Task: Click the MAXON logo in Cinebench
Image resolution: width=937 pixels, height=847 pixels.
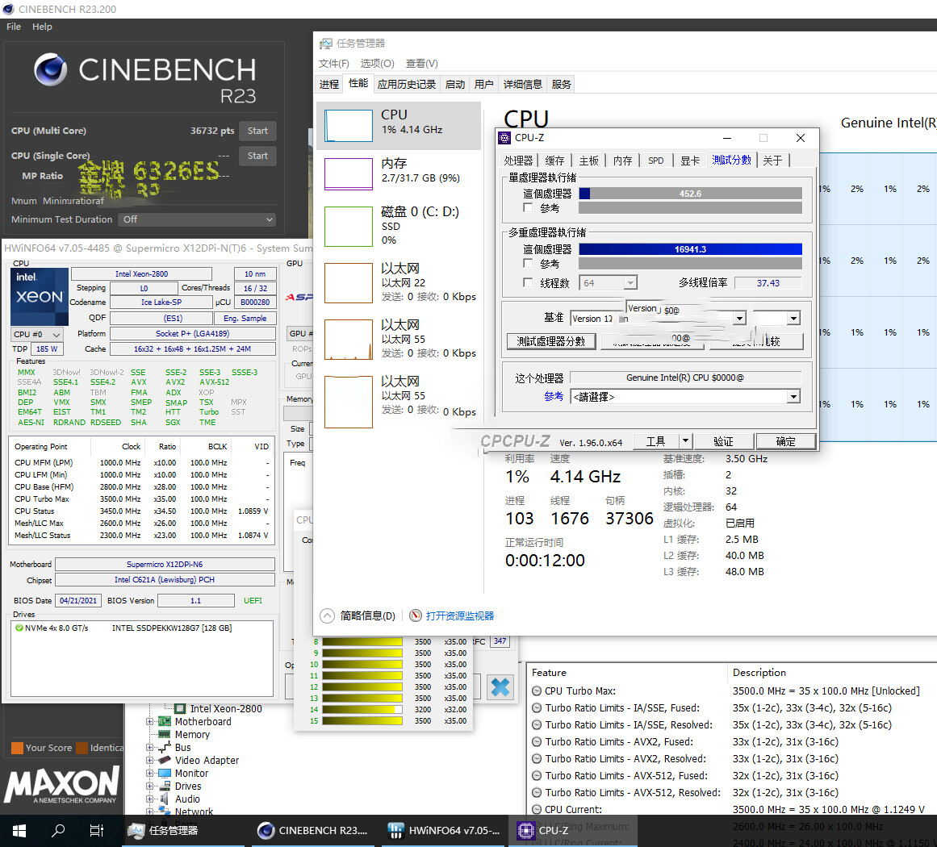Action: 62,786
